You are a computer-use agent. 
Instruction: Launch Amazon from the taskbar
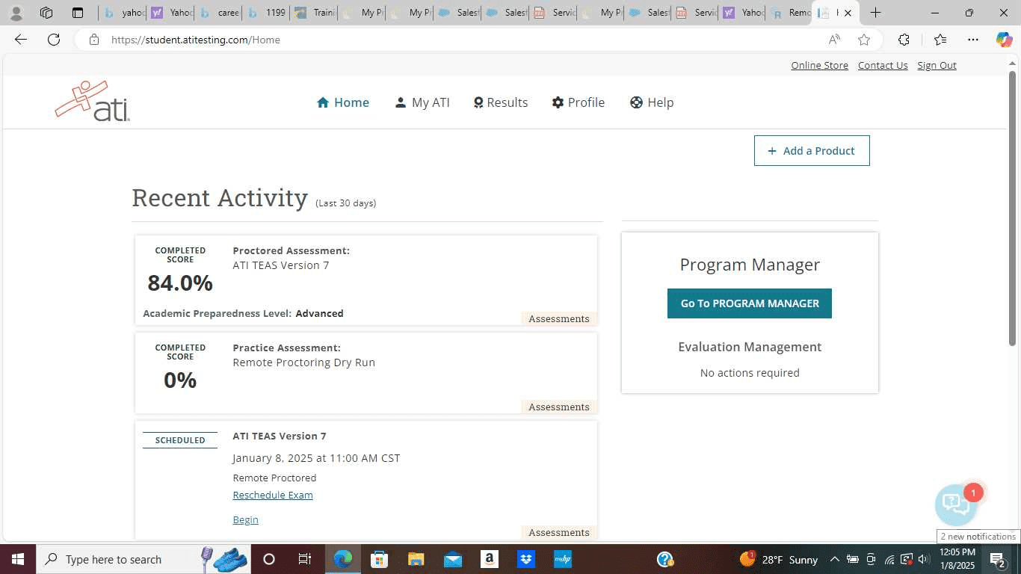[490, 559]
